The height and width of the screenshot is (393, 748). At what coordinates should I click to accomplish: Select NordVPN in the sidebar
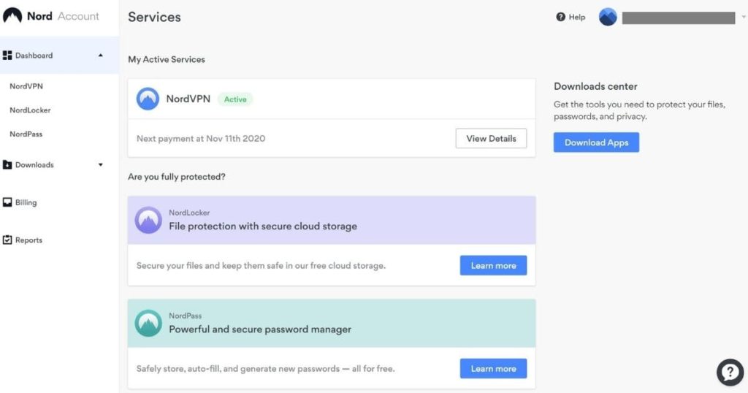coord(26,86)
